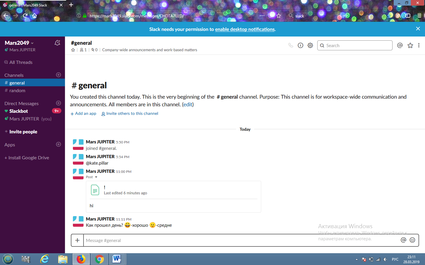425x265 pixels.
Task: Open the Direct Messages section header
Action: (22, 103)
